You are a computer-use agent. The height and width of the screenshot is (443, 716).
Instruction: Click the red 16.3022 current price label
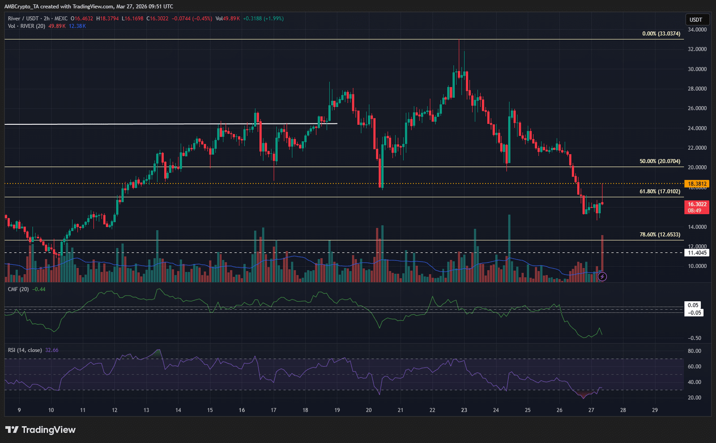click(x=697, y=204)
